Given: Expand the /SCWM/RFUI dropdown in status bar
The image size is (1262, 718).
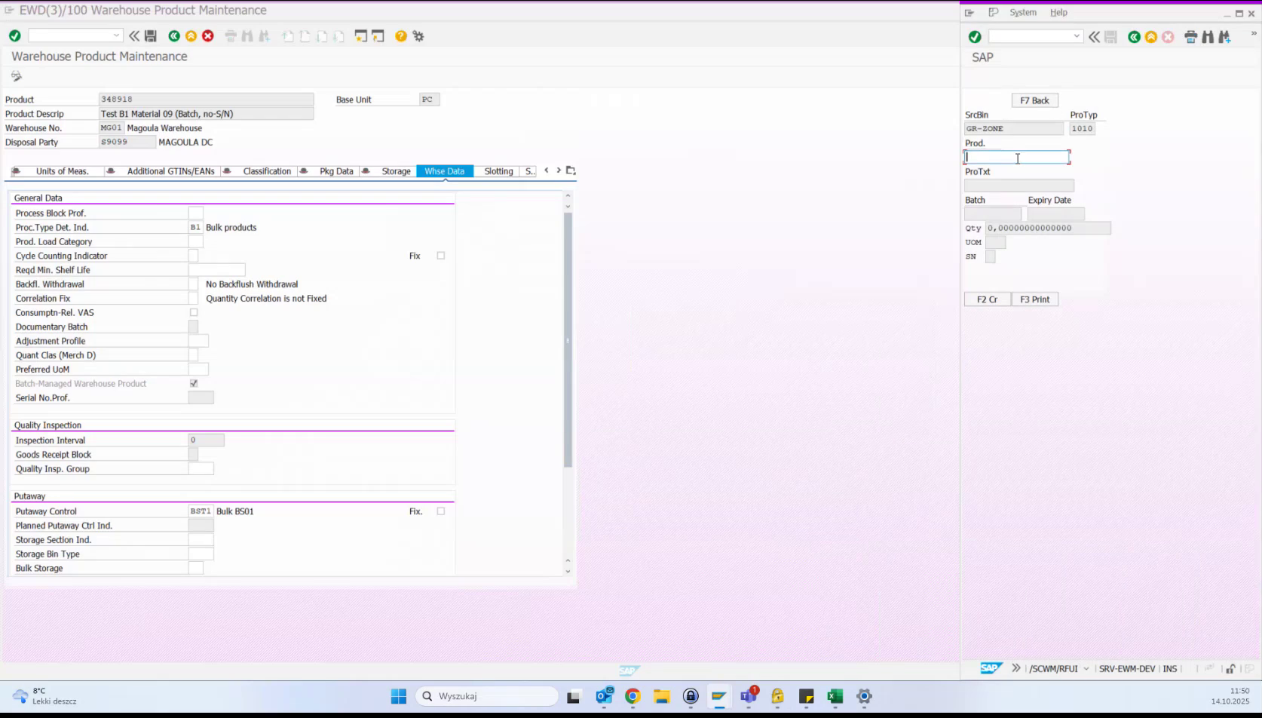Looking at the screenshot, I should pyautogui.click(x=1086, y=668).
